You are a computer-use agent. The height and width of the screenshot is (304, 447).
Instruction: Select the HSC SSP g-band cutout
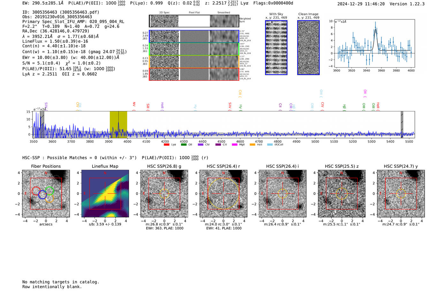pyautogui.click(x=164, y=194)
